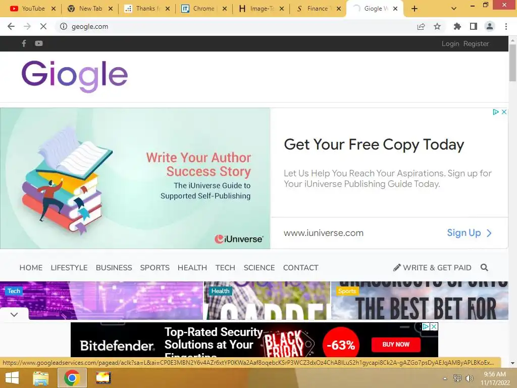This screenshot has width=517, height=388.
Task: Expand the collapse chevron at page bottom-left
Action: (14, 314)
